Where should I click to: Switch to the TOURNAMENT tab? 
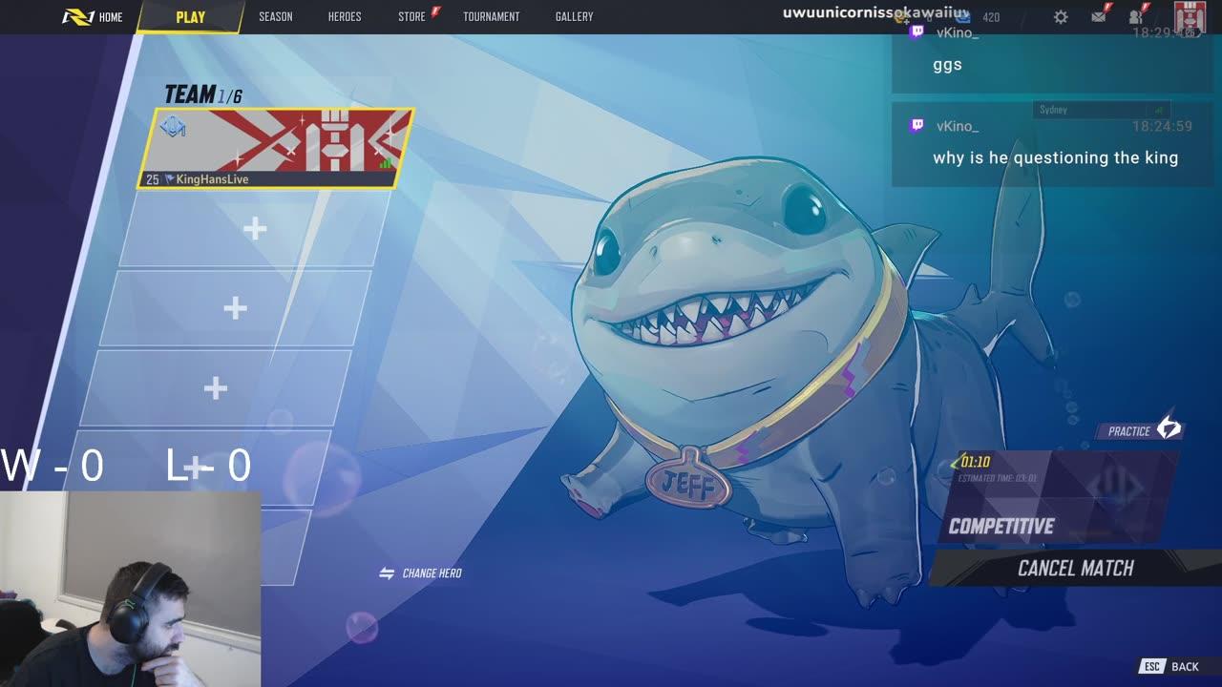[x=492, y=16]
